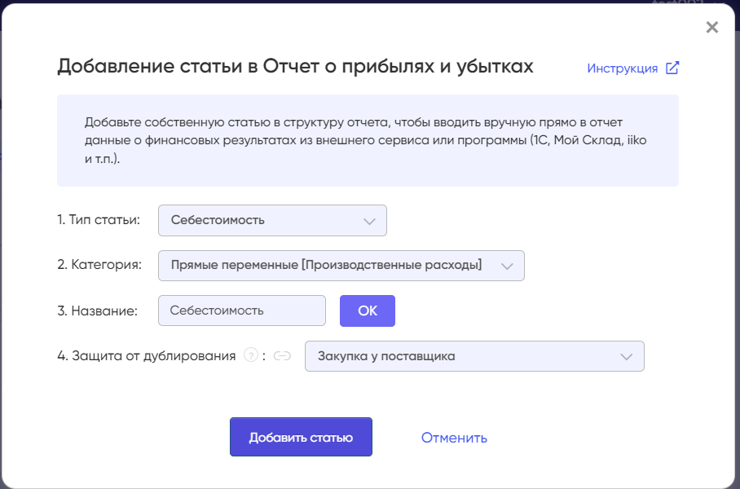Open the external-link icon beside Инструкция

coord(672,68)
